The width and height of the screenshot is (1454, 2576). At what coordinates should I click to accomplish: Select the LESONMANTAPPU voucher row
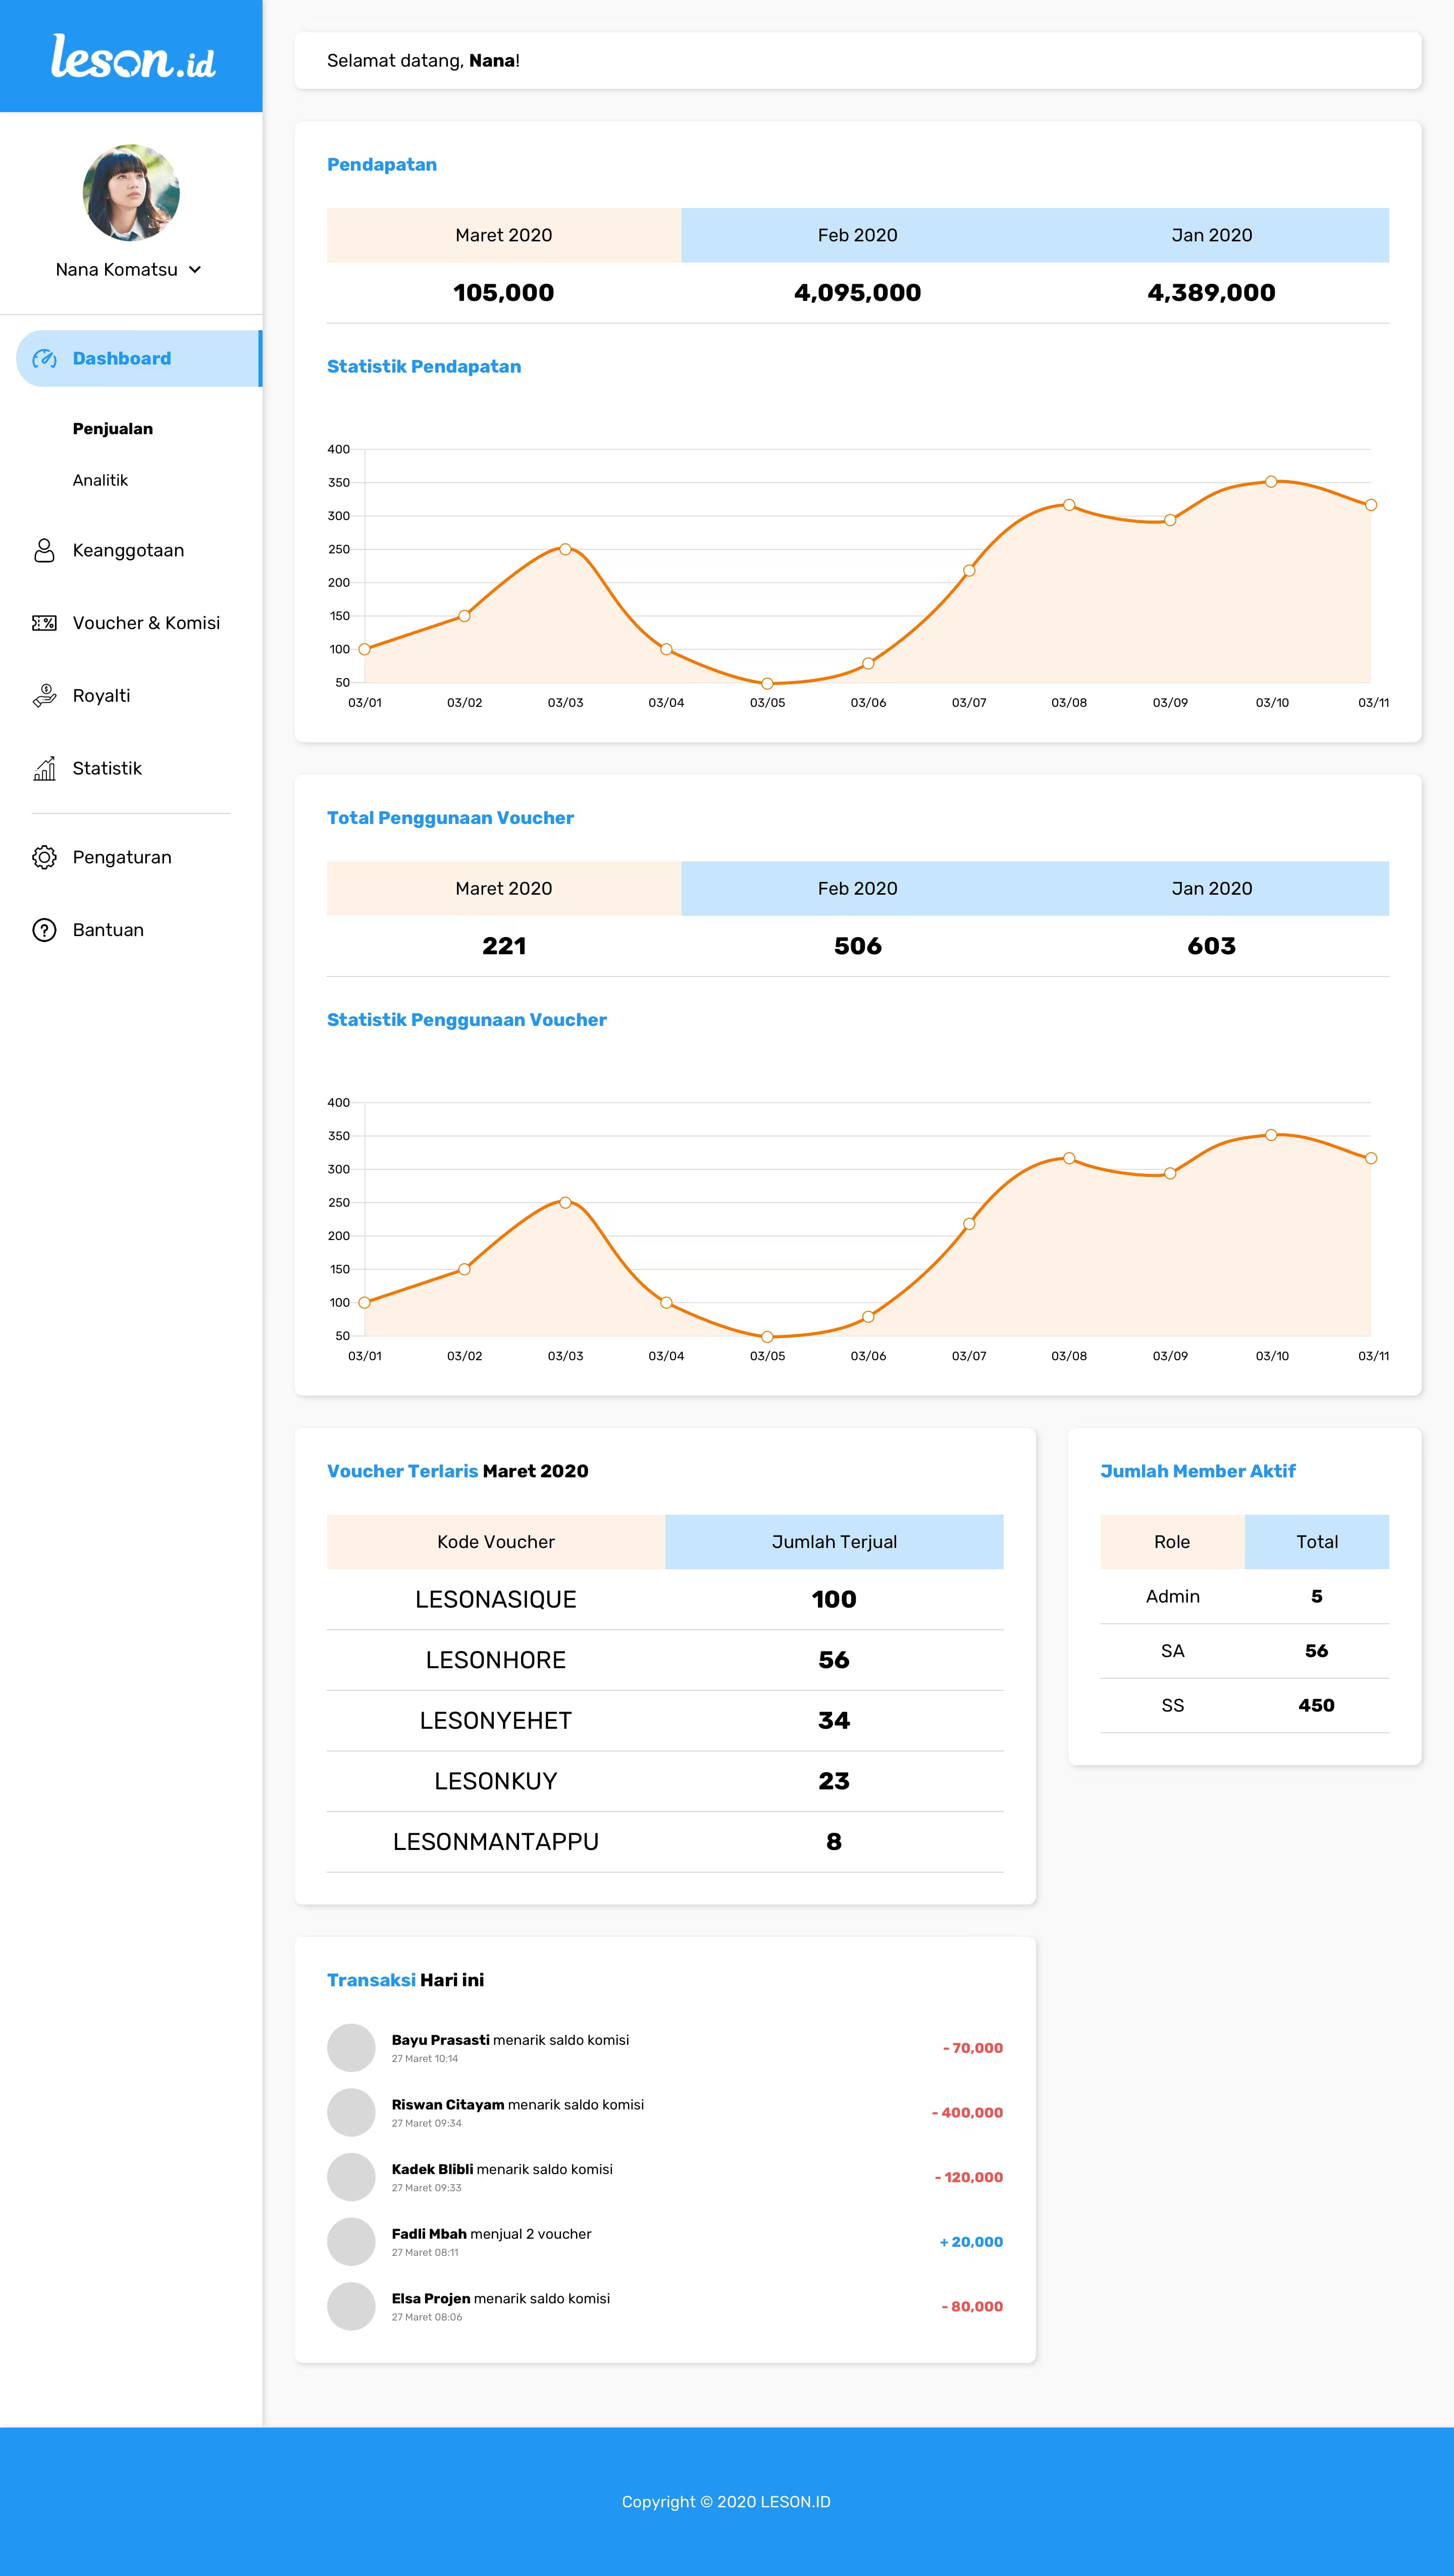click(665, 1842)
